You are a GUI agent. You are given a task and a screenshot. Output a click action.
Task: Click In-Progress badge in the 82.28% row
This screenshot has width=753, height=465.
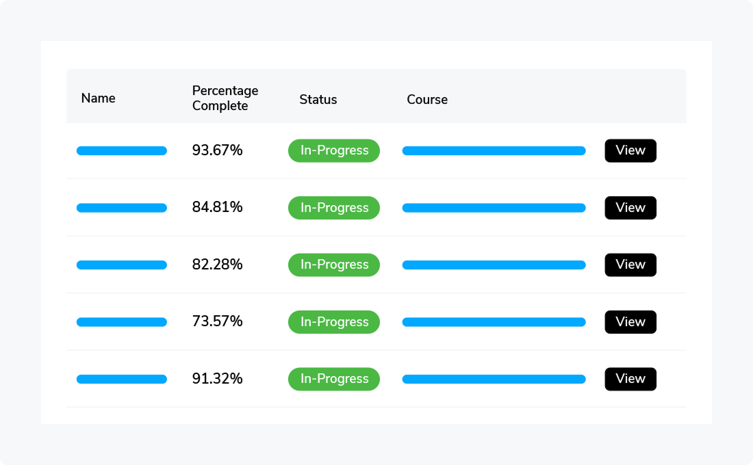334,265
